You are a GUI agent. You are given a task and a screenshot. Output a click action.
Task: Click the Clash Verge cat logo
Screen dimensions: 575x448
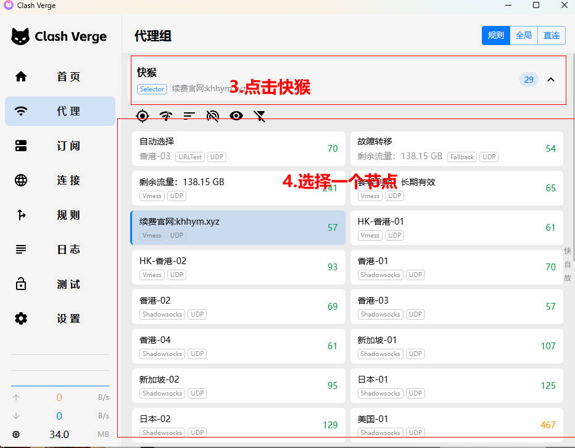point(20,36)
